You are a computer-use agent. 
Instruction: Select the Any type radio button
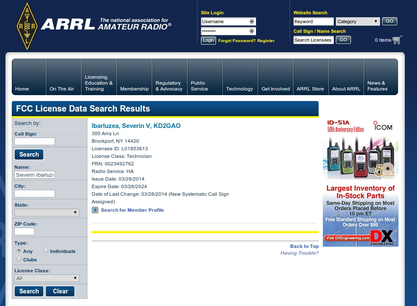coord(19,250)
